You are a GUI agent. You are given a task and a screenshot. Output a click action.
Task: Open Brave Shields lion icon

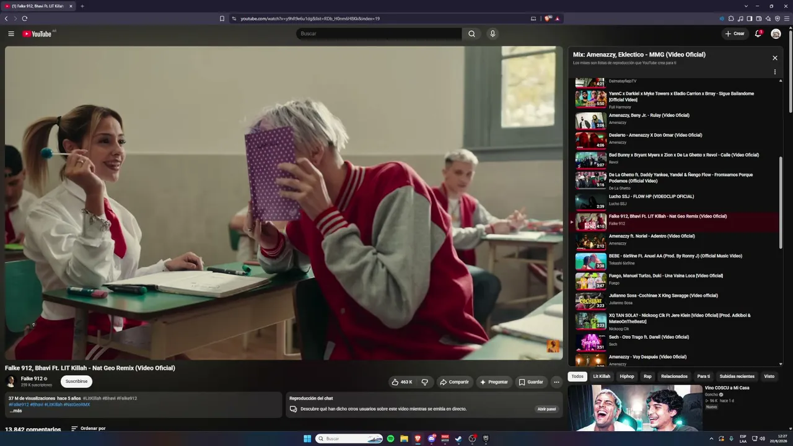point(548,19)
